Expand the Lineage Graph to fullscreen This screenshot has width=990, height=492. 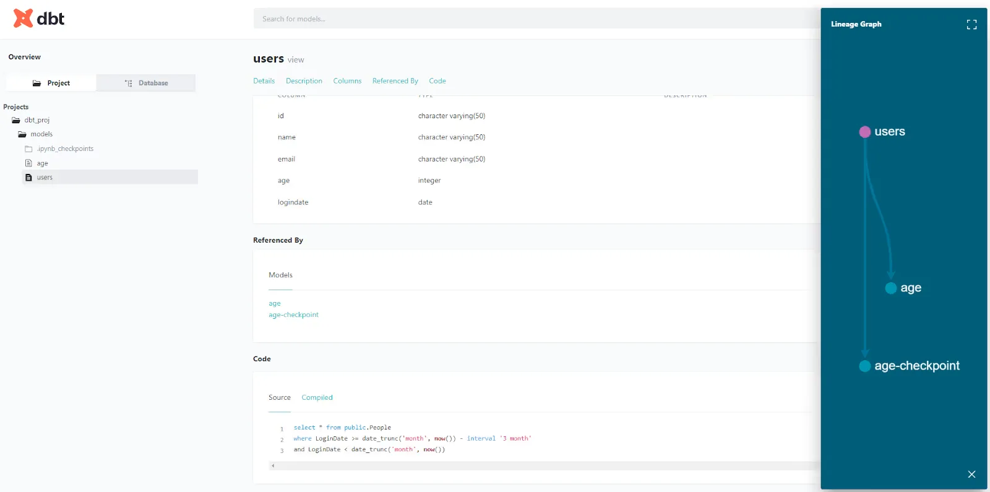971,24
